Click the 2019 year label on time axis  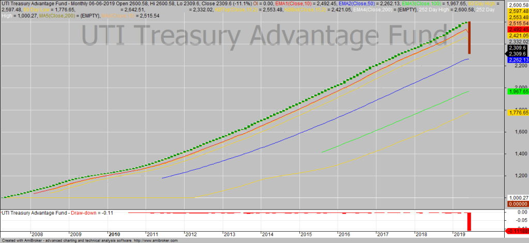[458, 234]
